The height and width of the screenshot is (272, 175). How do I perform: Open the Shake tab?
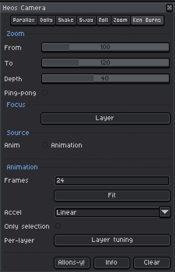[x=66, y=20]
